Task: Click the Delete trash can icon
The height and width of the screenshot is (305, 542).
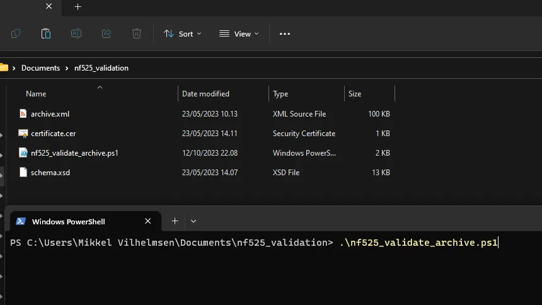Action: [x=137, y=33]
